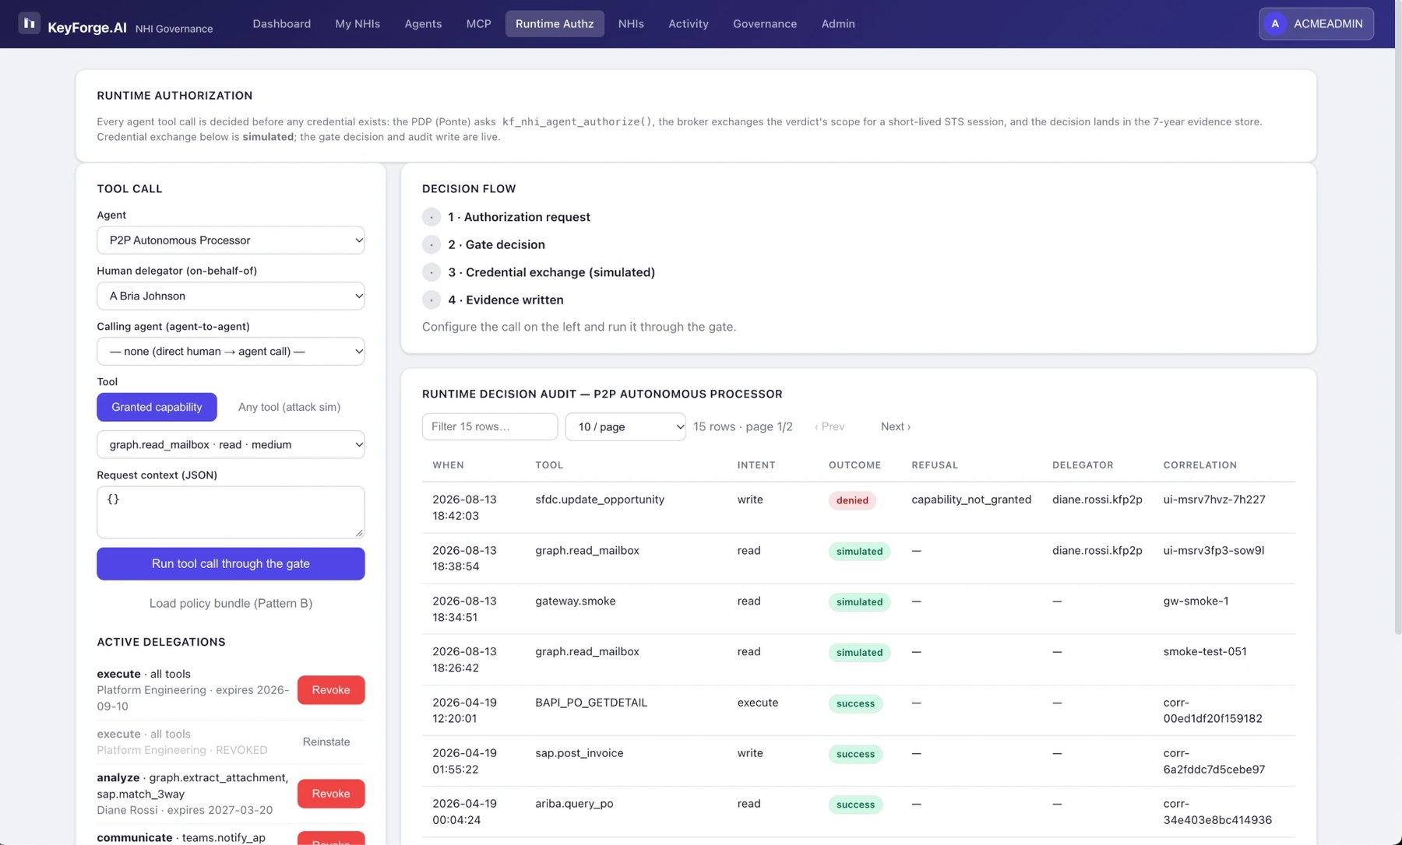Image resolution: width=1402 pixels, height=845 pixels.
Task: Sort by the WHEN column header
Action: point(448,465)
